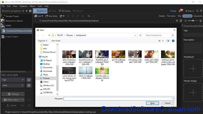
Task: Open the blue help icon in dialog
Action: coord(173,41)
